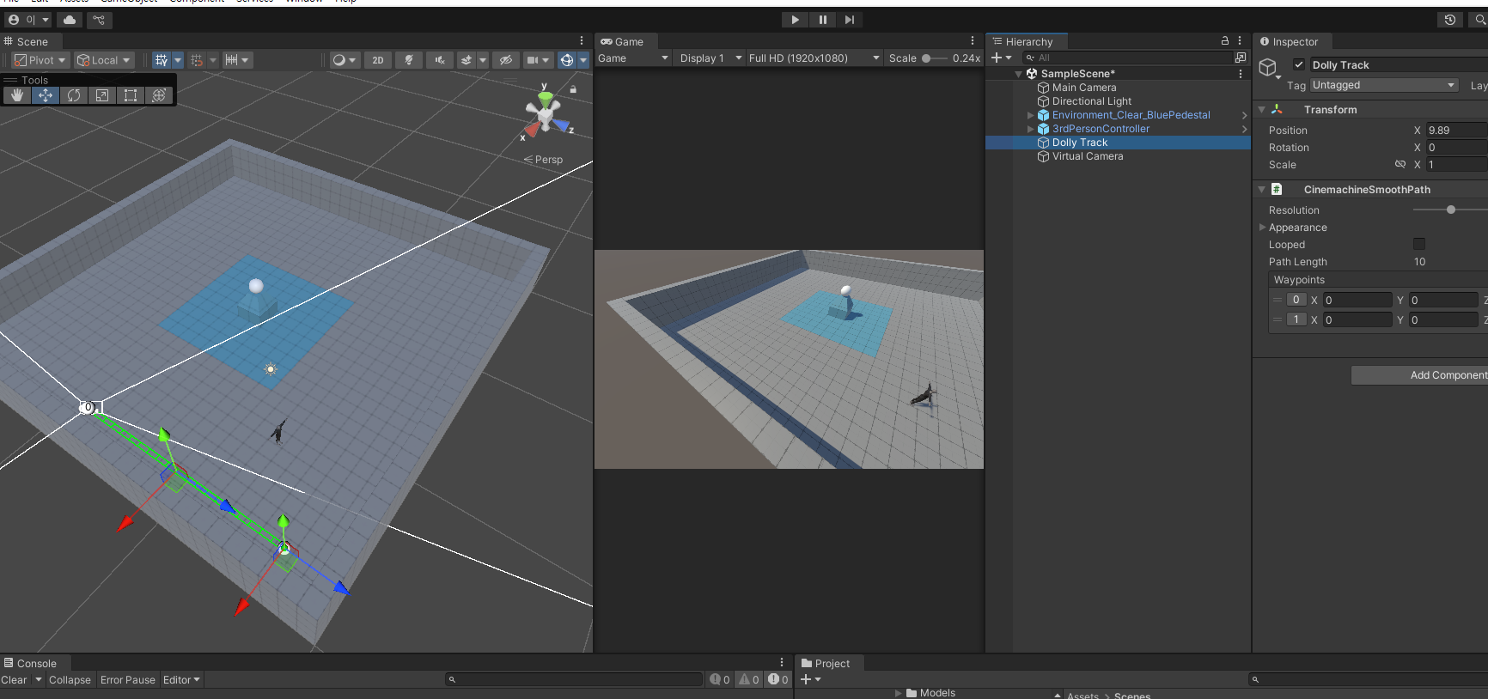Select Main Camera in Hierarchy
Screen dimensions: 1488x699
[x=1084, y=88]
